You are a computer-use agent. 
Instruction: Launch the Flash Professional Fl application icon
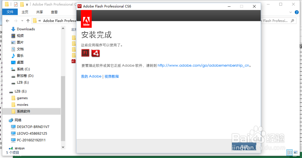85,53
